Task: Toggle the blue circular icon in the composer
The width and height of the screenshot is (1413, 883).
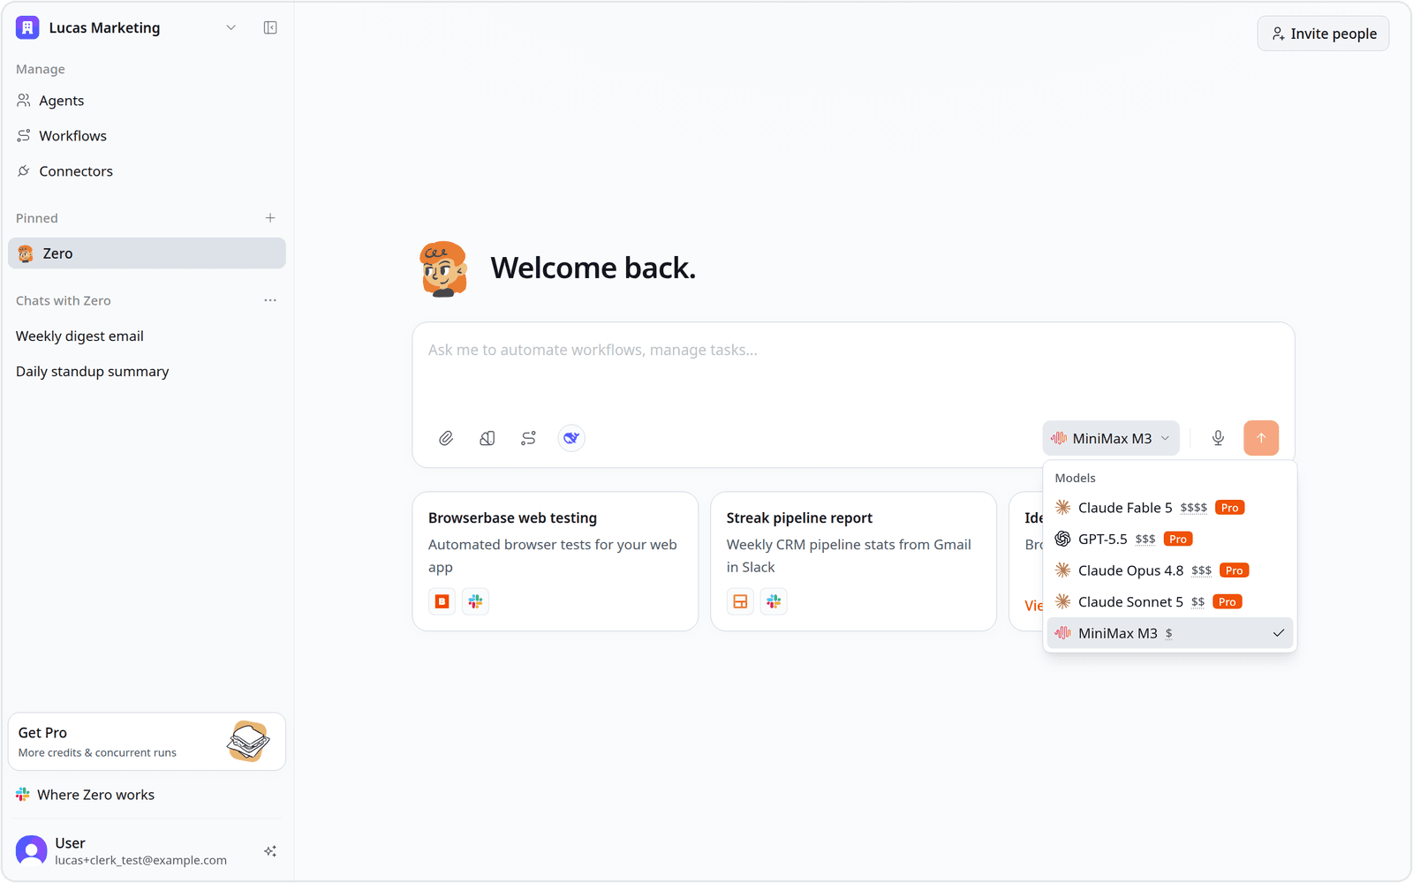Action: click(571, 438)
